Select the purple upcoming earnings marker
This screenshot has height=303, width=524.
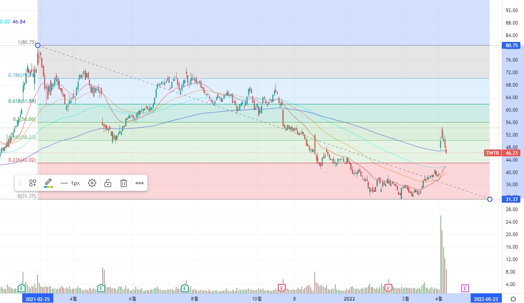point(465,288)
